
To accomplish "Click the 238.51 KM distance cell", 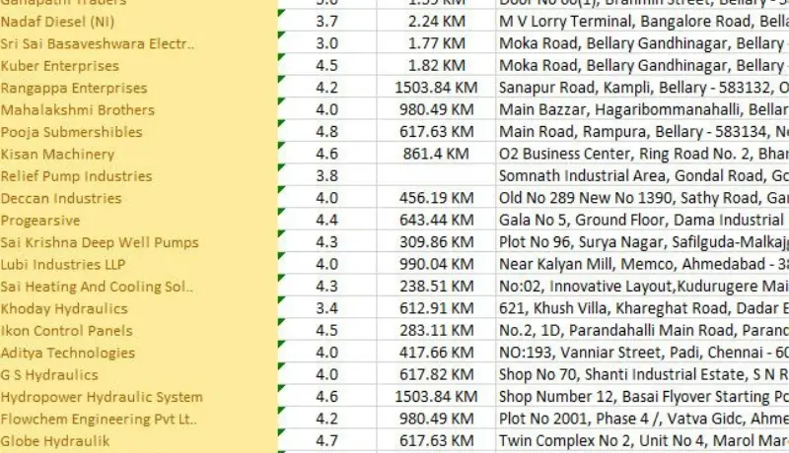I will point(436,287).
